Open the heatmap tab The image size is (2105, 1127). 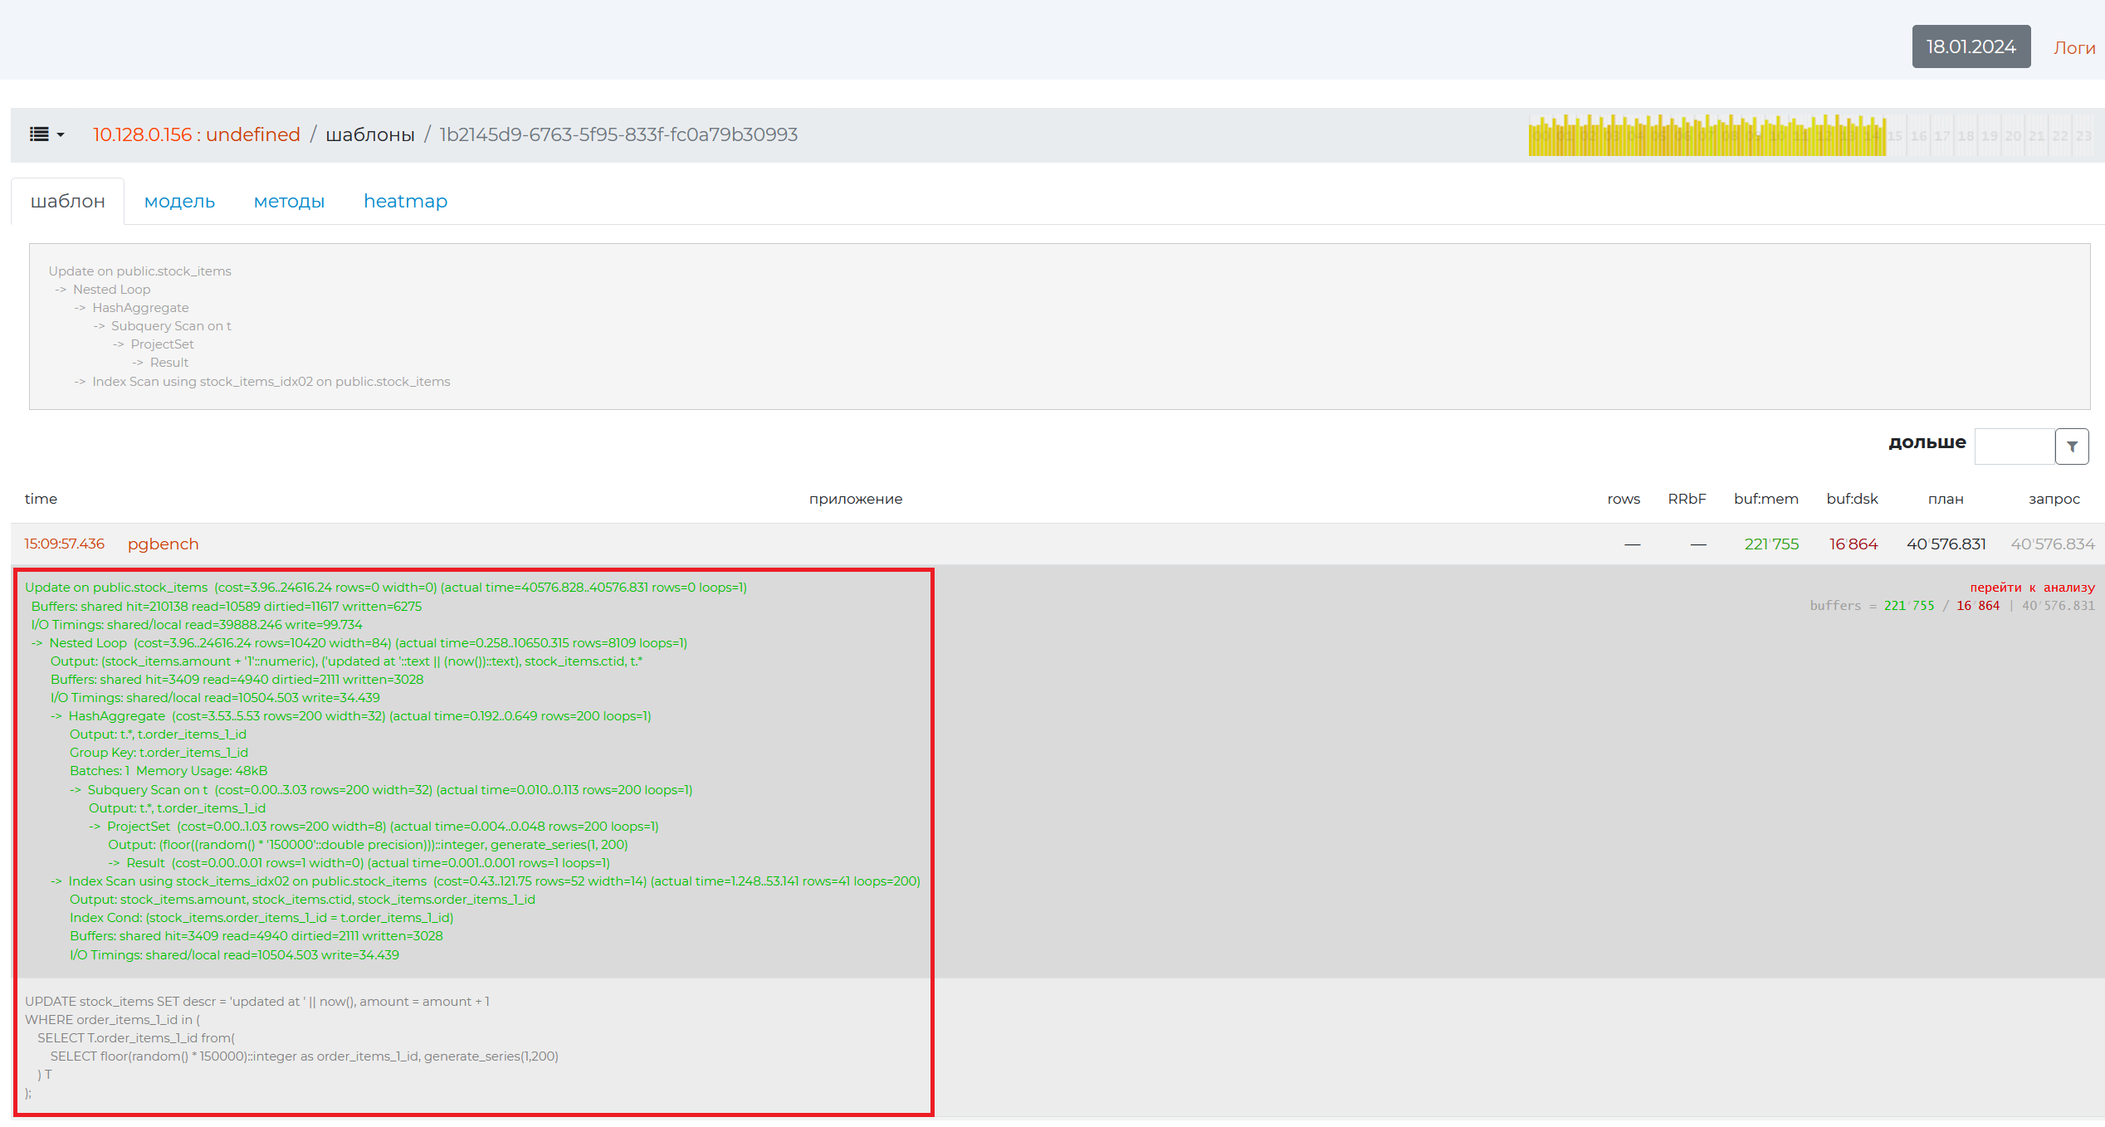pyautogui.click(x=405, y=202)
